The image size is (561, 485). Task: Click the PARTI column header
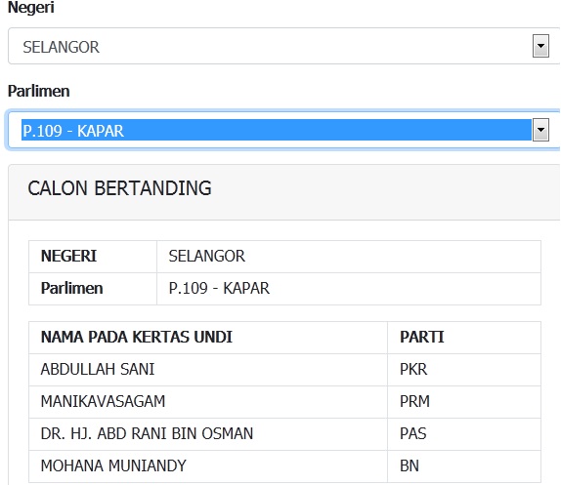pyautogui.click(x=464, y=337)
